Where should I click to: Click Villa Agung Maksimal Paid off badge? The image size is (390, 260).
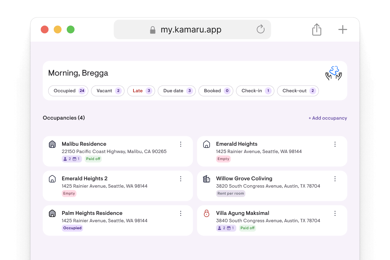(247, 228)
